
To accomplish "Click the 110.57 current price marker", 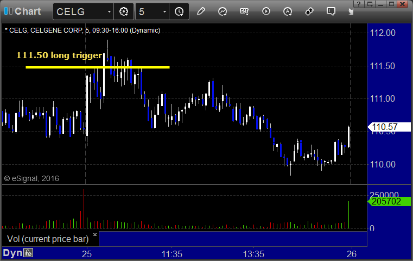I will point(390,127).
